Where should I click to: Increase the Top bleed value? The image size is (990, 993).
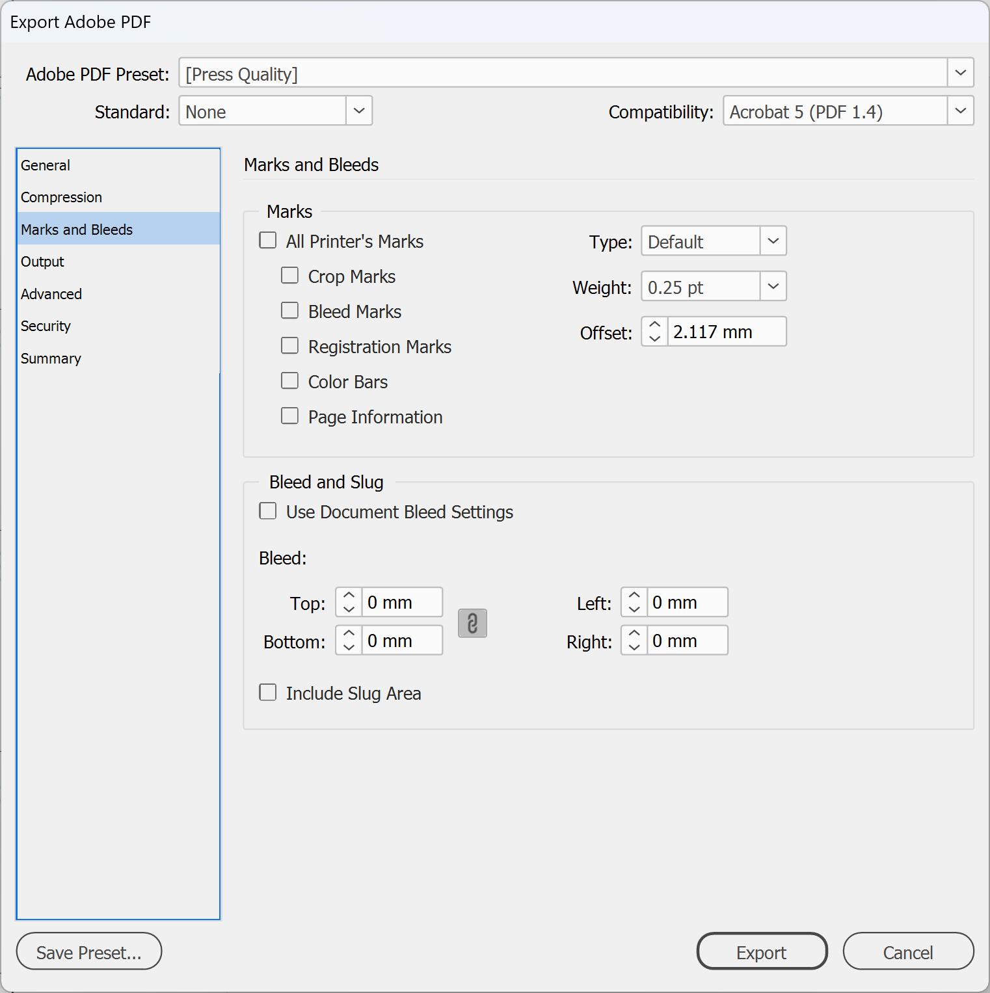tap(349, 595)
